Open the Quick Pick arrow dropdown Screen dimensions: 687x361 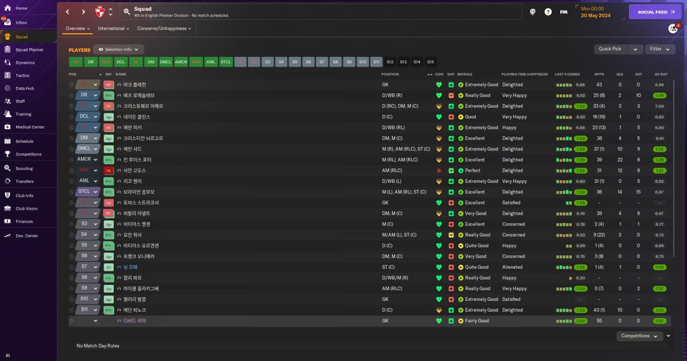tap(635, 49)
